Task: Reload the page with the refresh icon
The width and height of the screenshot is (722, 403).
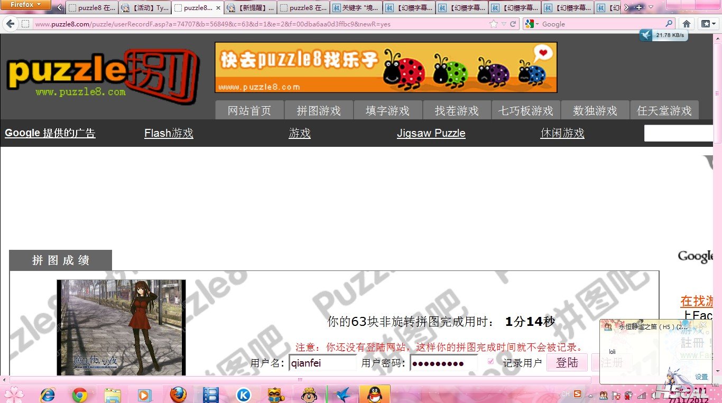Action: click(513, 24)
